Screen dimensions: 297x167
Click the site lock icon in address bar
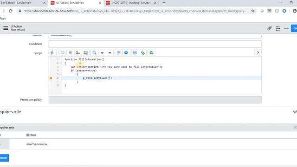(x=19, y=11)
